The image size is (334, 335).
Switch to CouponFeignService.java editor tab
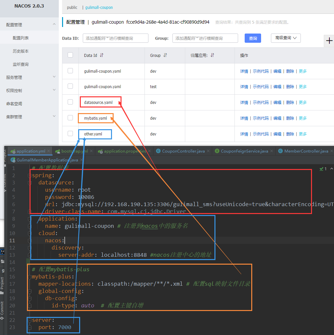pos(244,151)
